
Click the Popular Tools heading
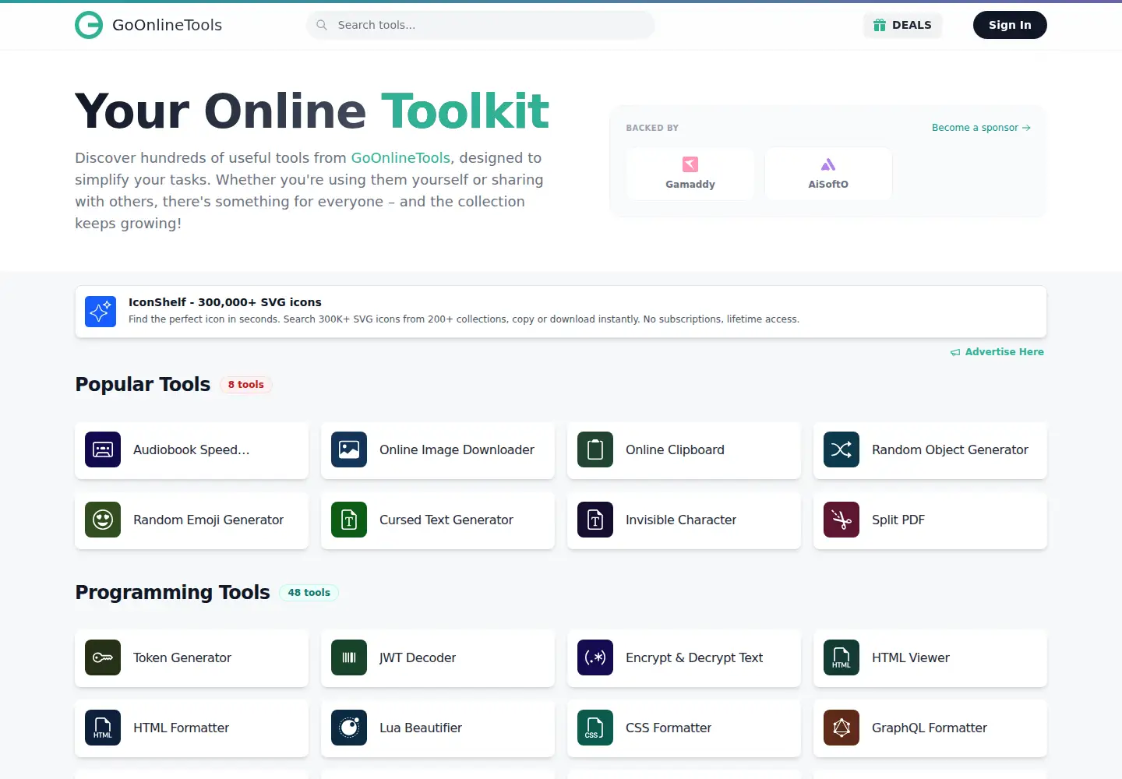143,385
